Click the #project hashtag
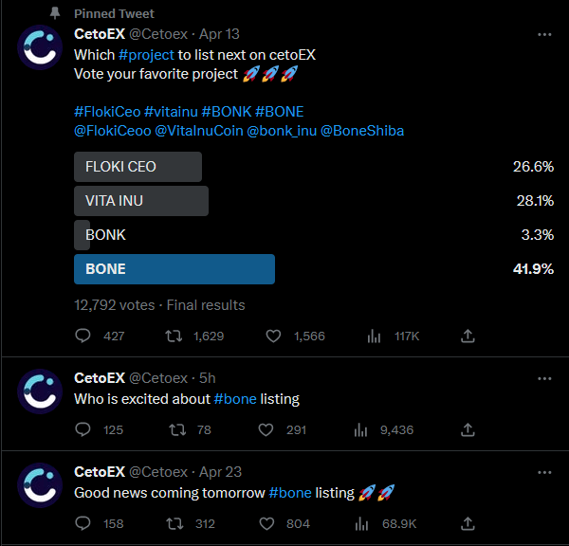Viewport: 569px width, 546px height. pos(146,55)
